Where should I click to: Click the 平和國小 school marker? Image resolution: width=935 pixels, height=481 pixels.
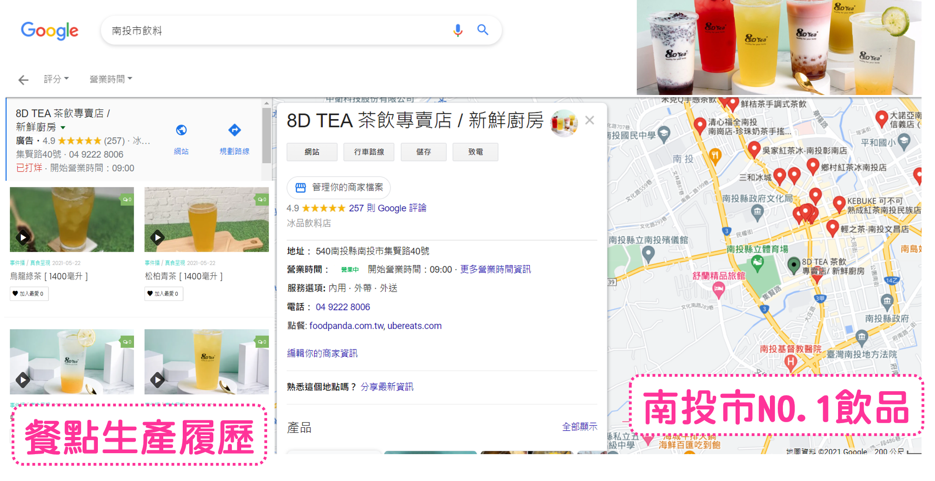pyautogui.click(x=904, y=142)
